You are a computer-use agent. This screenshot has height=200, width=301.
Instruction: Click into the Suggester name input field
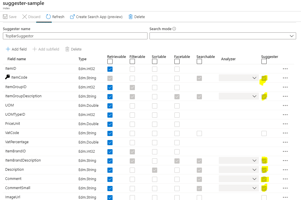coord(75,36)
